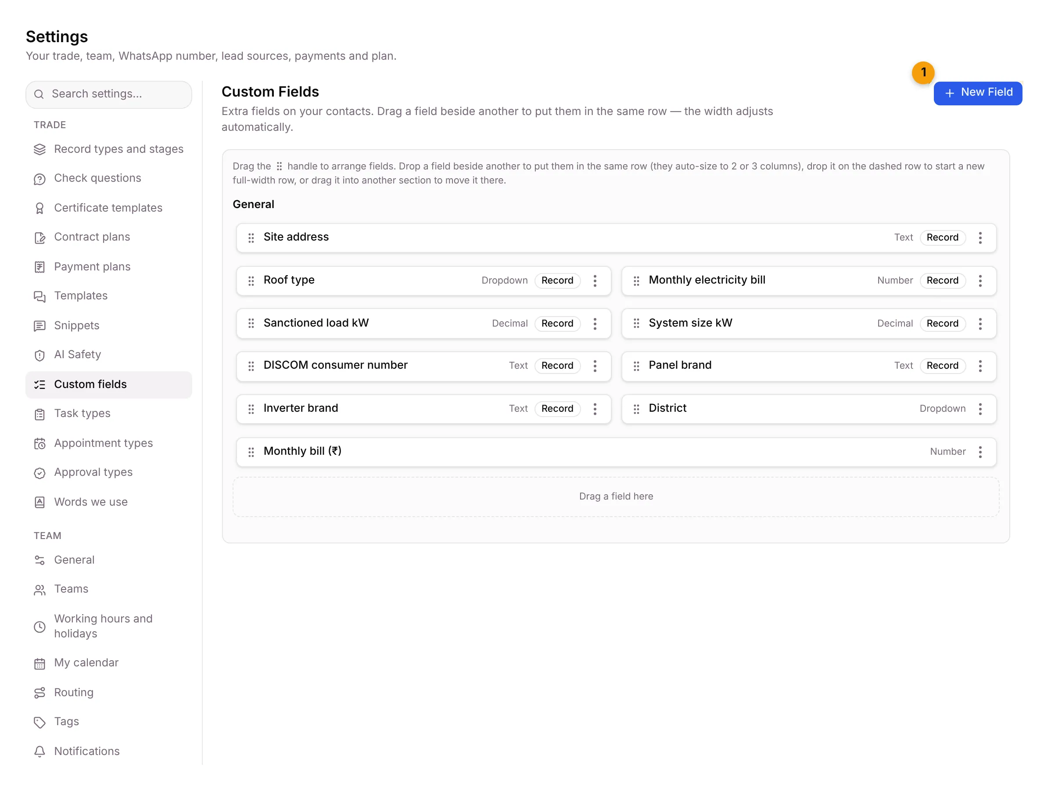The width and height of the screenshot is (1062, 791).
Task: Go to Payment plans
Action: point(109,267)
